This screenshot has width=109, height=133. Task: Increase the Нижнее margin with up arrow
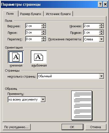tap(101, 25)
